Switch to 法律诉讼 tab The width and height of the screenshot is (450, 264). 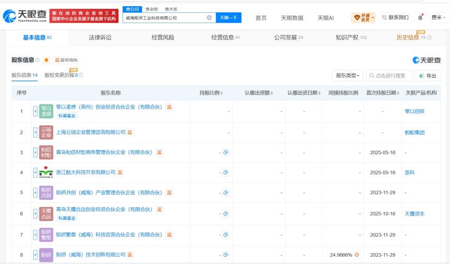pos(100,37)
